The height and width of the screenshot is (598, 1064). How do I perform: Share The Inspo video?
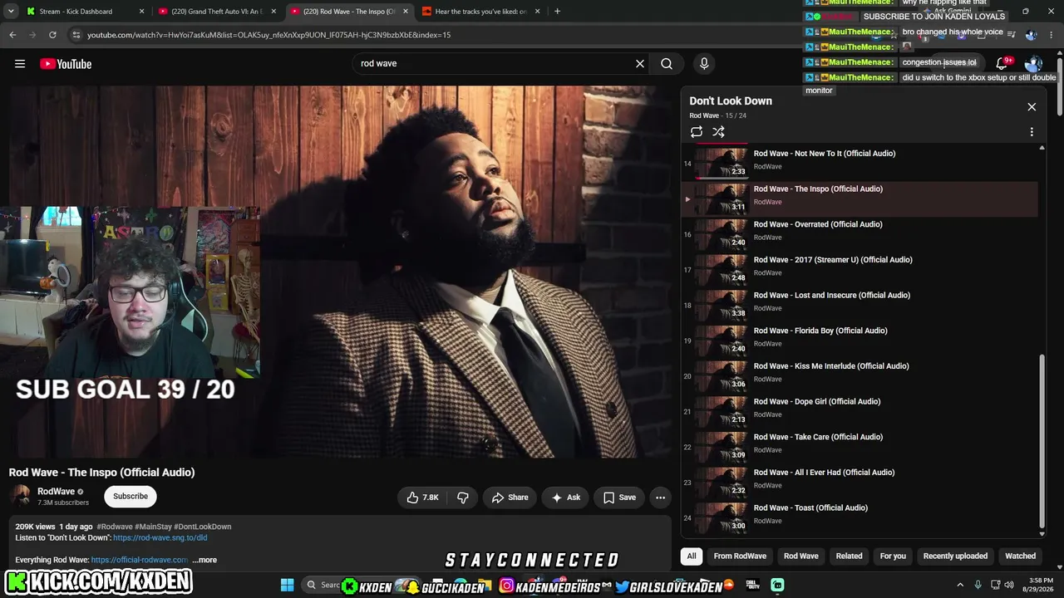click(x=510, y=498)
